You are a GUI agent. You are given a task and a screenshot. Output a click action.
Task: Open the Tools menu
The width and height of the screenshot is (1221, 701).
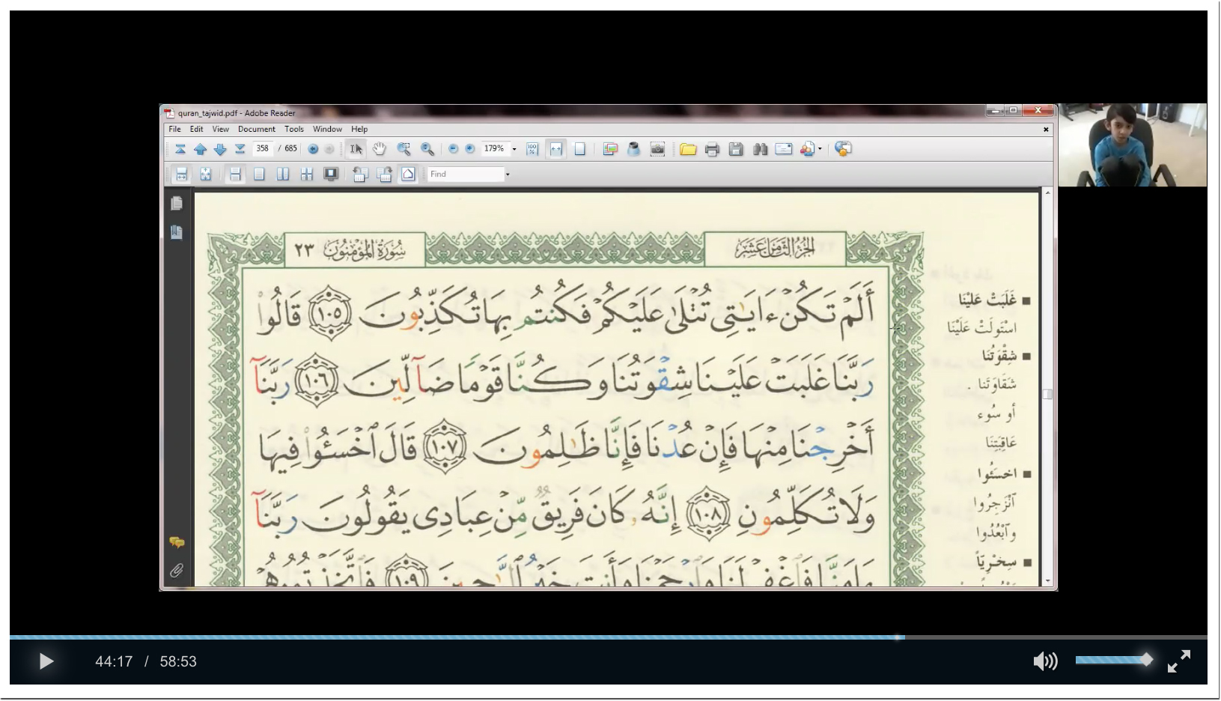pos(293,129)
